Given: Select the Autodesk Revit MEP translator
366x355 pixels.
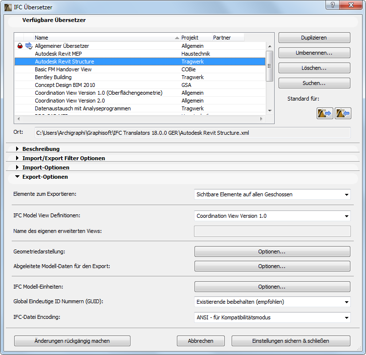Looking at the screenshot, I should click(x=140, y=54).
